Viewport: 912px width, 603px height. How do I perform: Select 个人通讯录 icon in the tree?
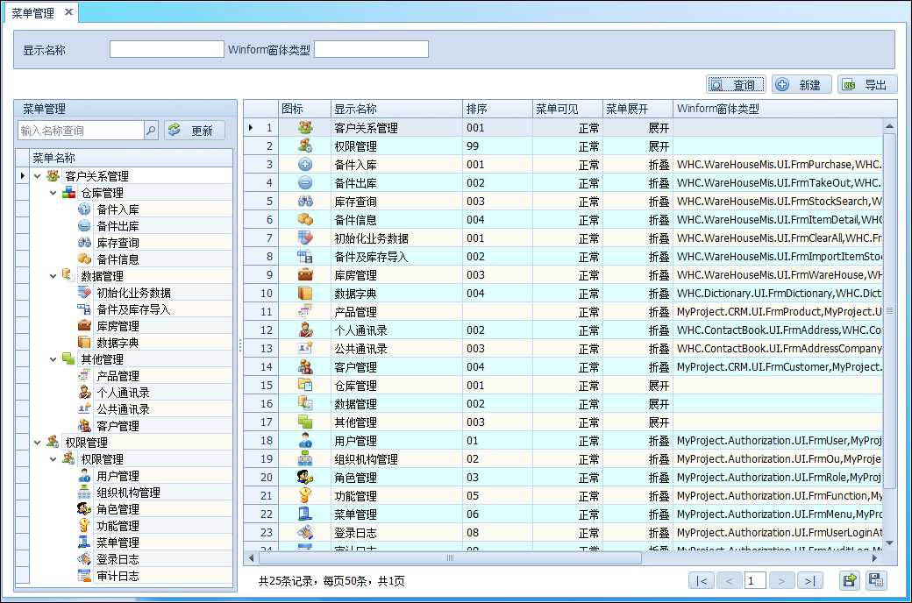[84, 393]
